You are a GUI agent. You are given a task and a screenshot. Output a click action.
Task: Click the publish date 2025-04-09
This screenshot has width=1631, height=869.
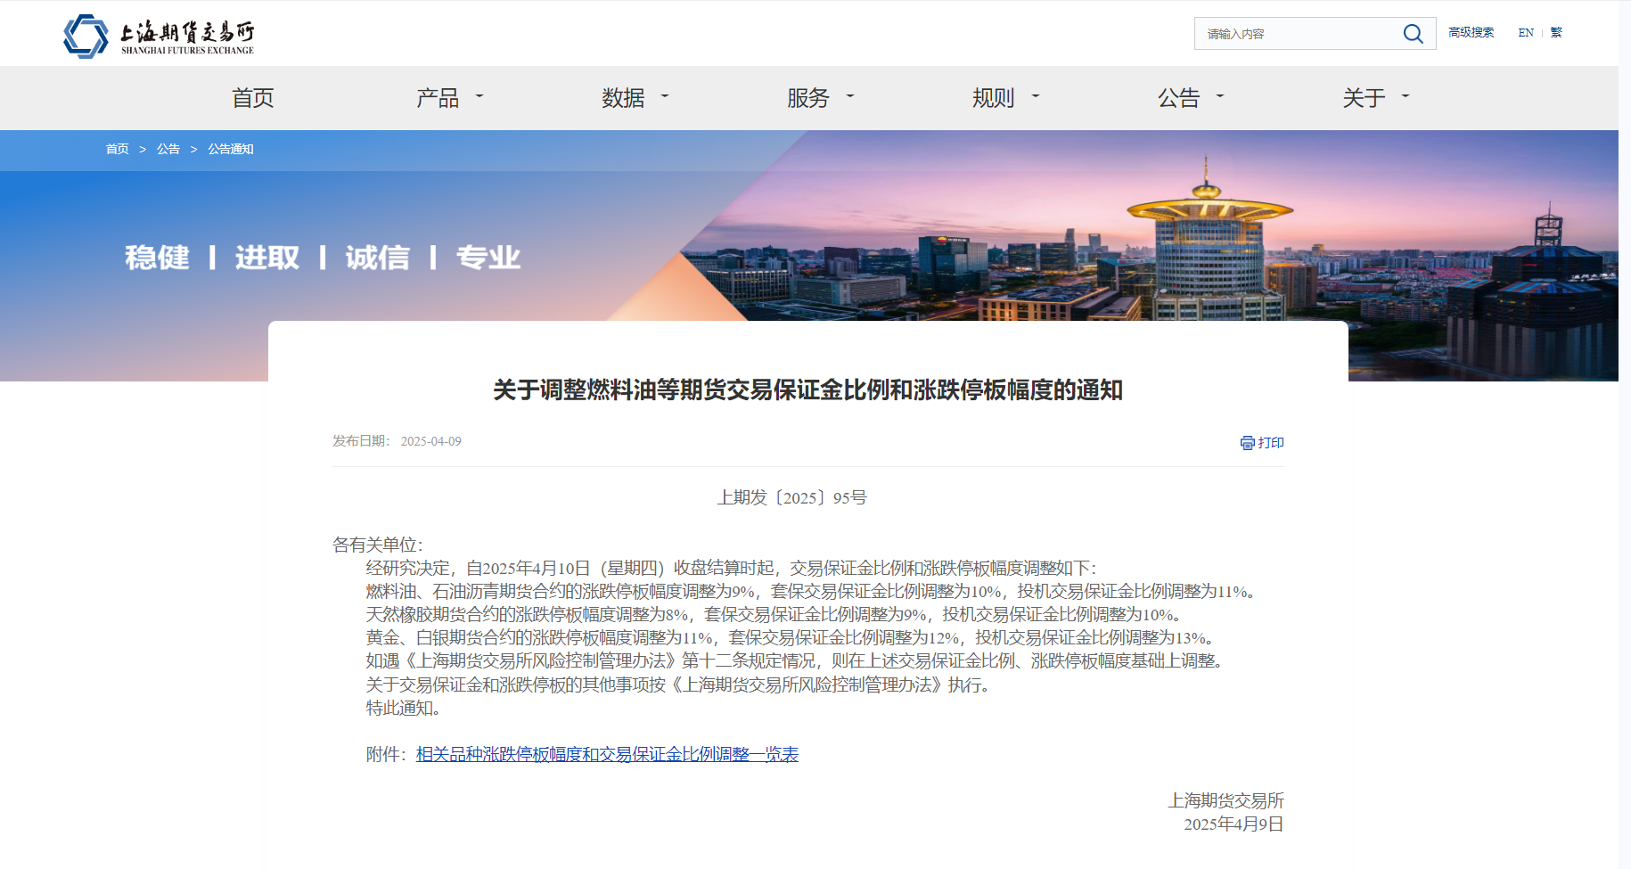tap(430, 441)
